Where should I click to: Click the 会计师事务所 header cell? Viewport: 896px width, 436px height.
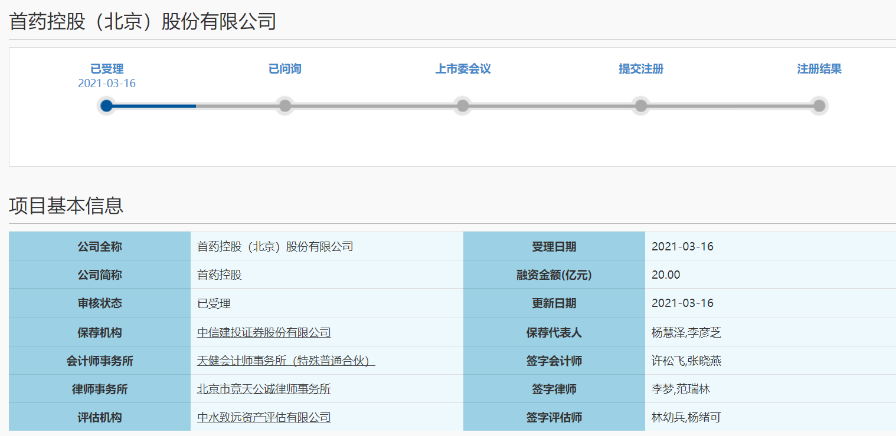100,361
